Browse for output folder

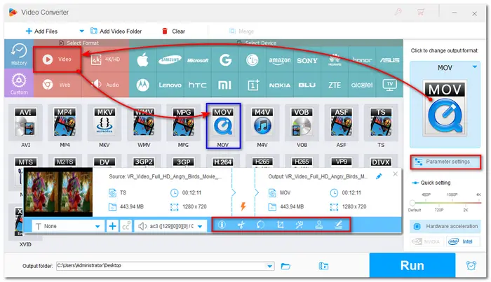[x=285, y=266]
